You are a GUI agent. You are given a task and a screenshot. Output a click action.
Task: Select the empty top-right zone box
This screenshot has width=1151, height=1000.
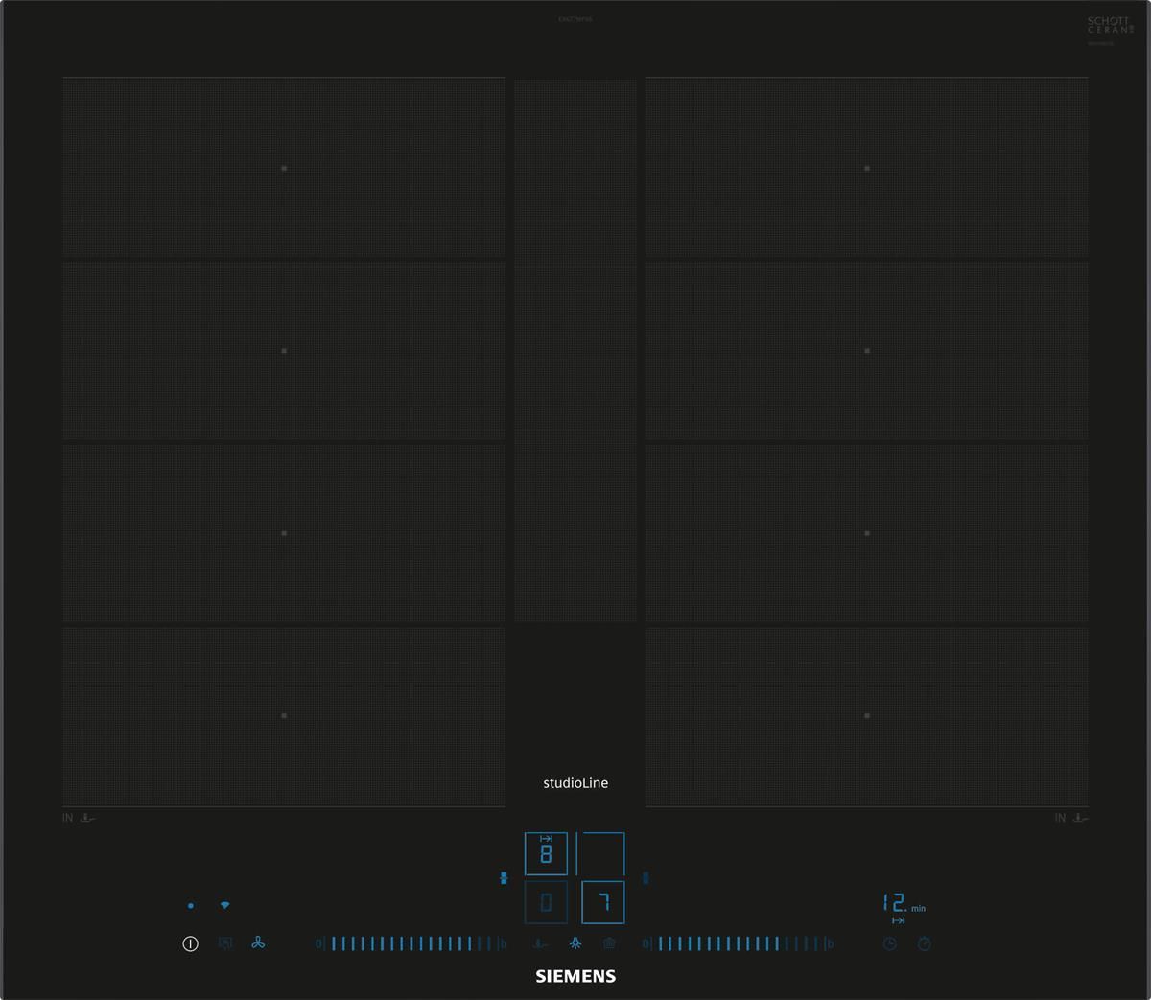pos(601,853)
